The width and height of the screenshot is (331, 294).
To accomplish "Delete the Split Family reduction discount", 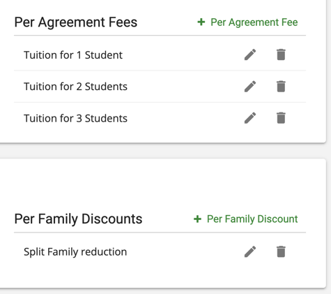I will click(281, 251).
